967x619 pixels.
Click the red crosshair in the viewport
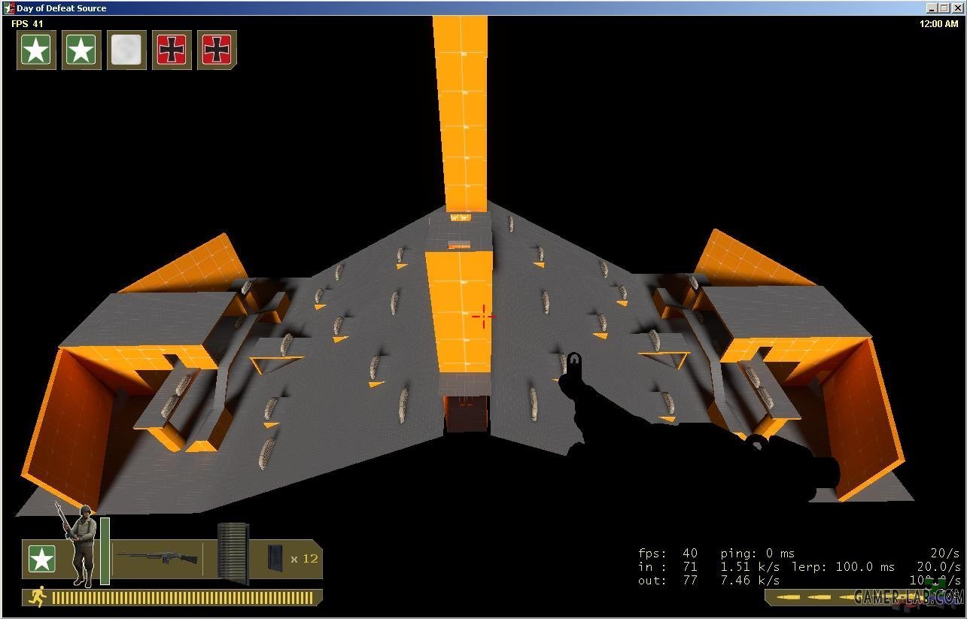[x=483, y=317]
